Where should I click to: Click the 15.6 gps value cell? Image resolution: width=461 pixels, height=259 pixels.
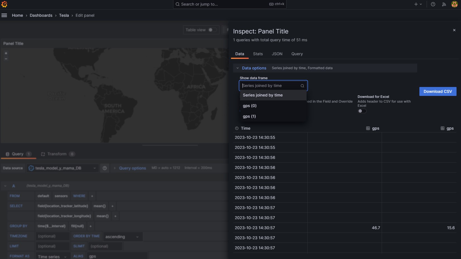(x=419, y=228)
